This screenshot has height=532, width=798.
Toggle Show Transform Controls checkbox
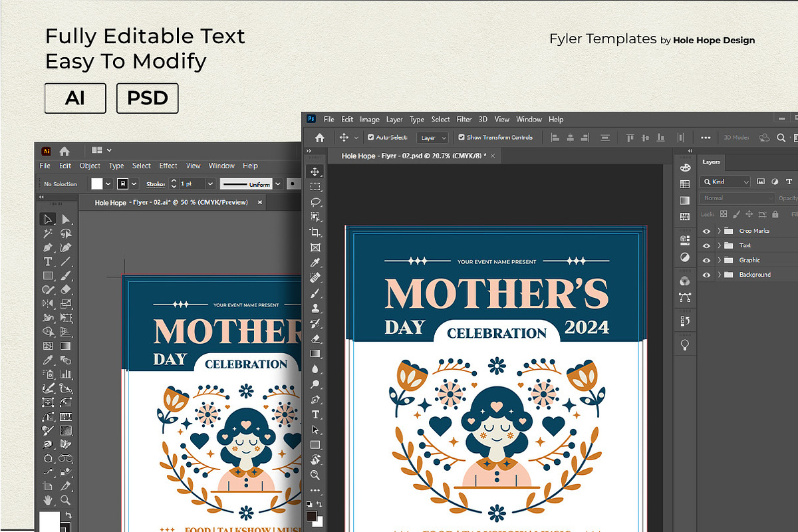[462, 138]
